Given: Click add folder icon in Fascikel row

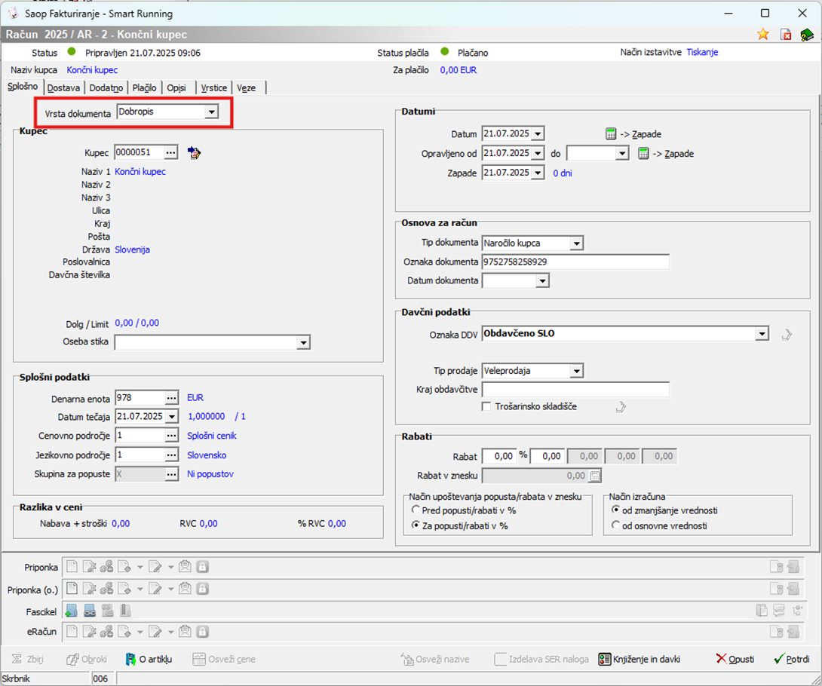Looking at the screenshot, I should pyautogui.click(x=72, y=611).
